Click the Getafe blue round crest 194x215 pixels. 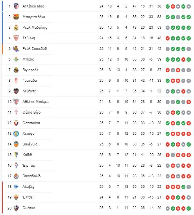tap(16, 134)
